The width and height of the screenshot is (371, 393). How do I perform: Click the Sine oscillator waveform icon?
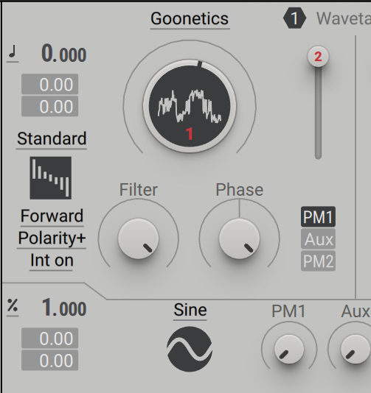(x=190, y=349)
